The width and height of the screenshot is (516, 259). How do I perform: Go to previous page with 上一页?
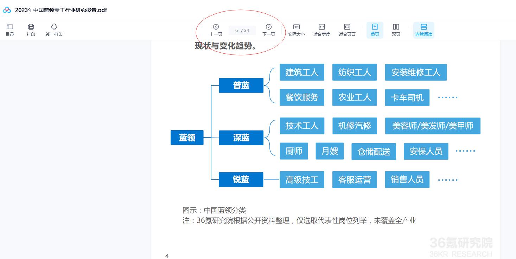pyautogui.click(x=216, y=30)
